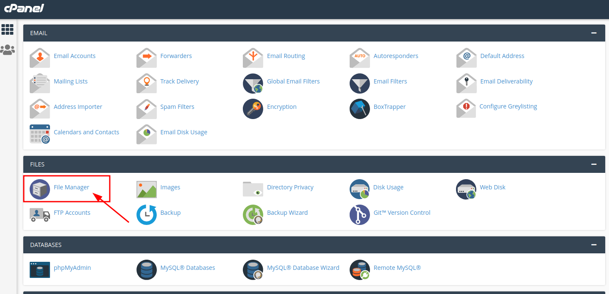
Task: Click the Global Email Filters funnel icon
Action: pos(253,83)
